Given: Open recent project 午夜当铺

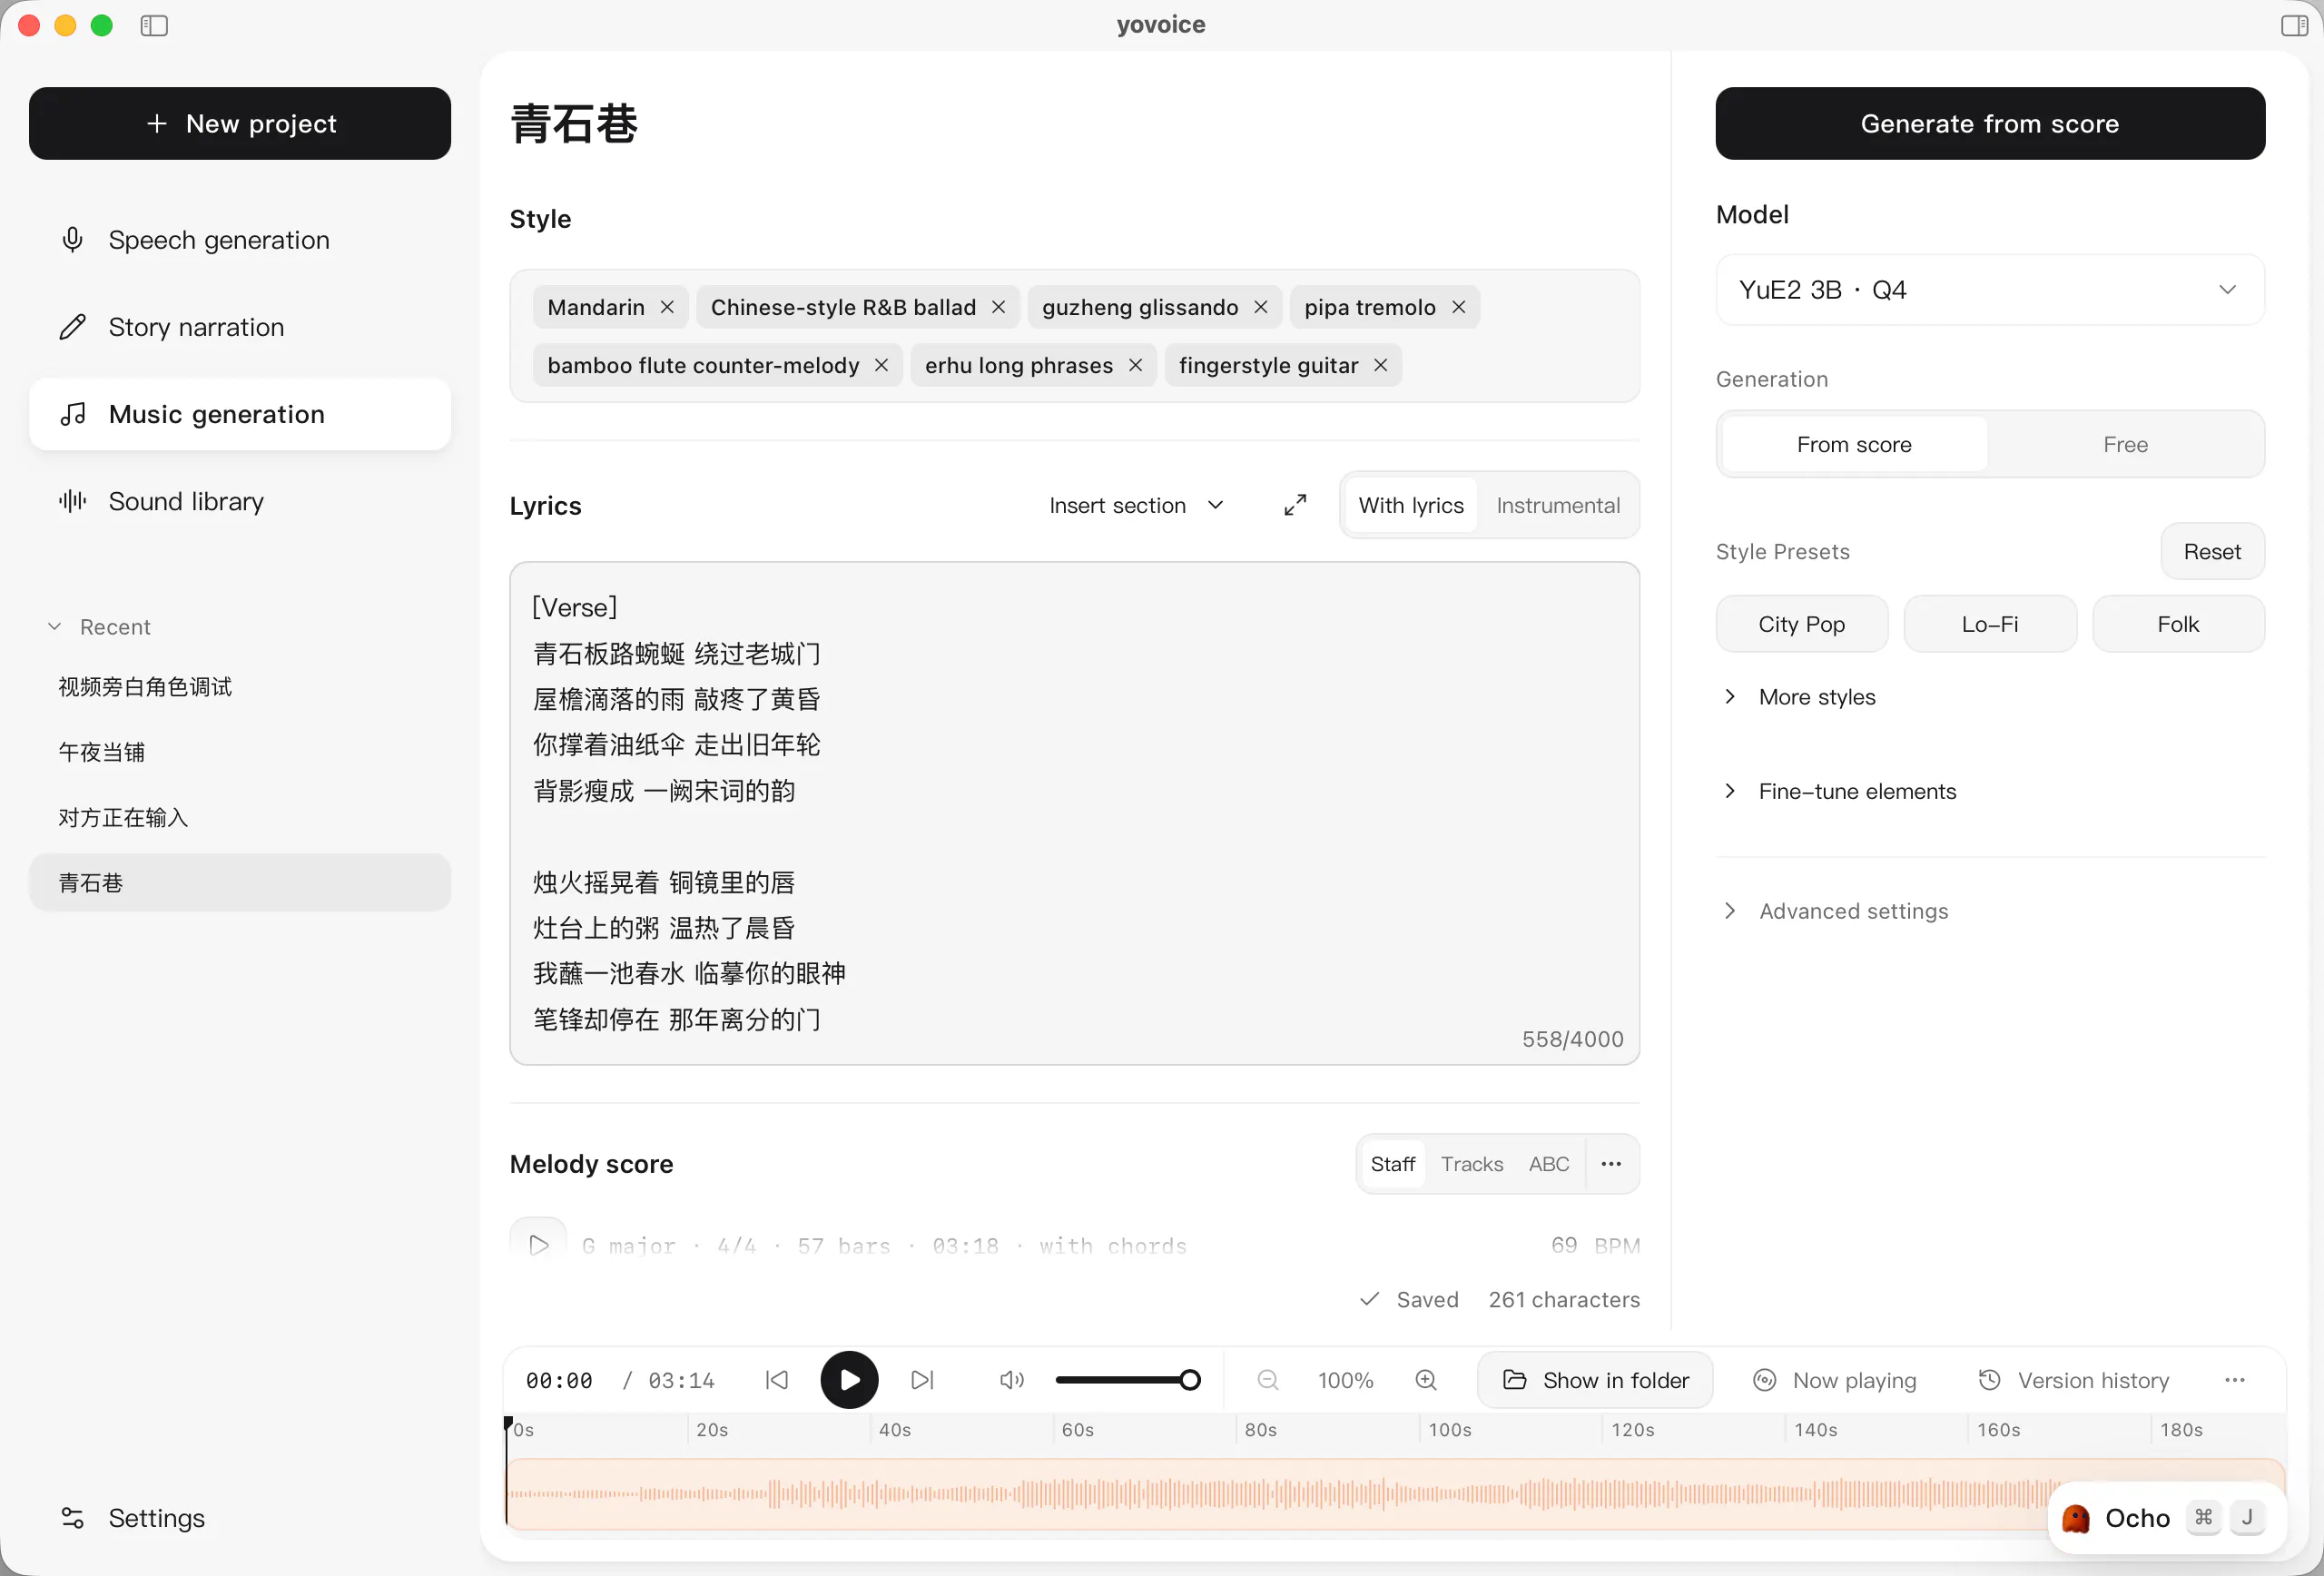Looking at the screenshot, I should point(240,752).
